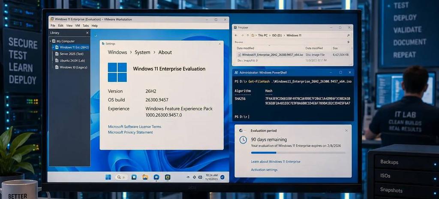Click the middle system tray icon
This screenshot has width=439, height=199.
(193, 177)
